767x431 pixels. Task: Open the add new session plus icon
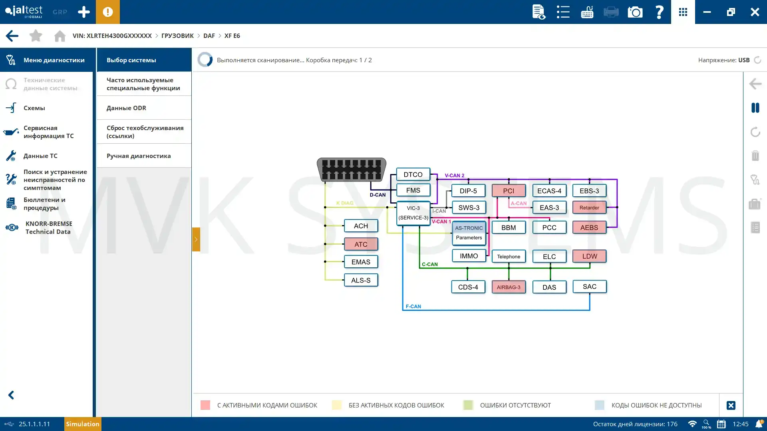84,12
